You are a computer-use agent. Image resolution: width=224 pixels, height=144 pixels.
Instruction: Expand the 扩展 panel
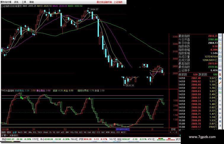click(4, 135)
